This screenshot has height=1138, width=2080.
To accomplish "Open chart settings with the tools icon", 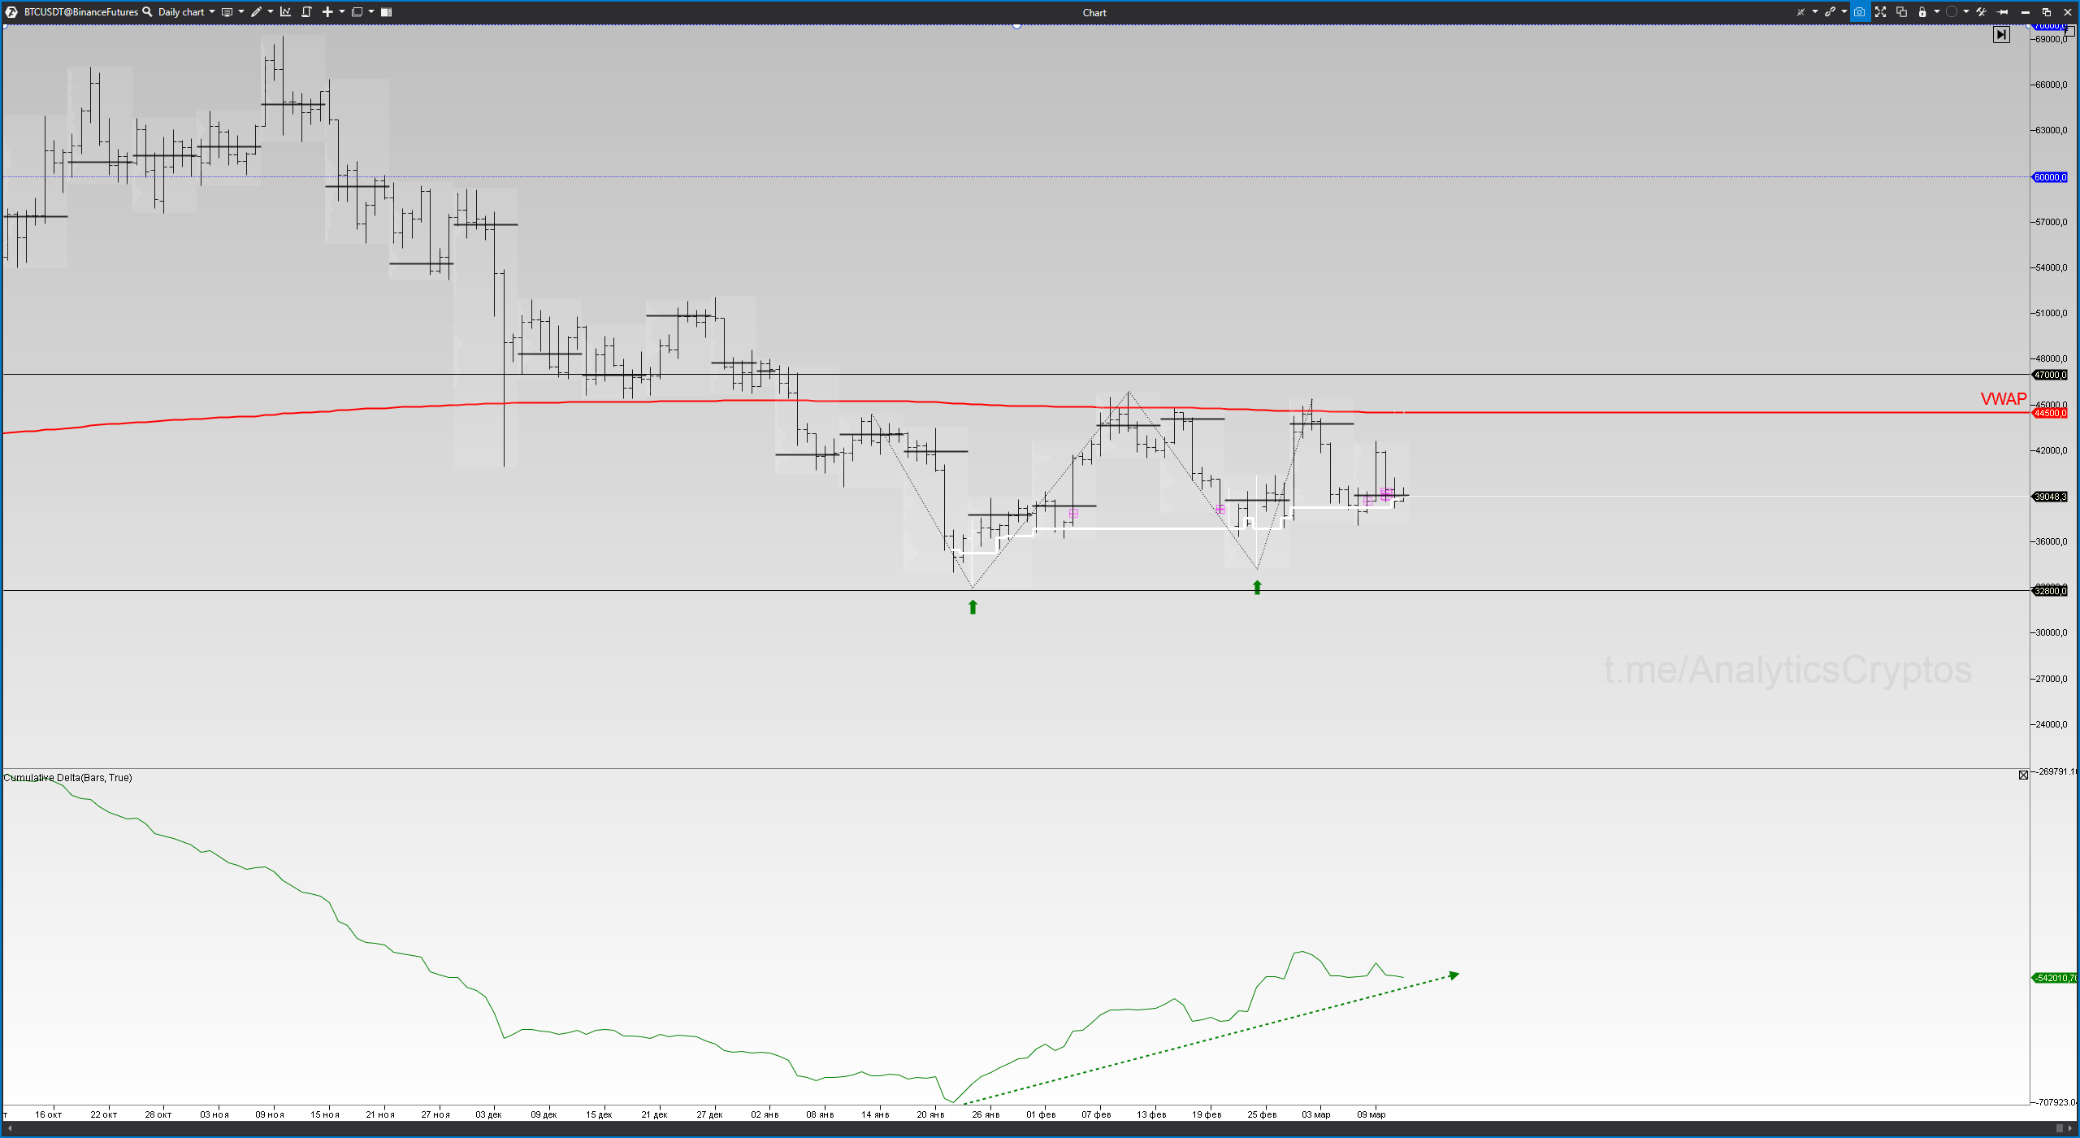I will [x=1982, y=12].
